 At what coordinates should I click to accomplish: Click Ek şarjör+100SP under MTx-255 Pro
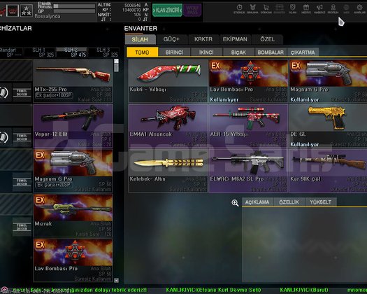[54, 95]
